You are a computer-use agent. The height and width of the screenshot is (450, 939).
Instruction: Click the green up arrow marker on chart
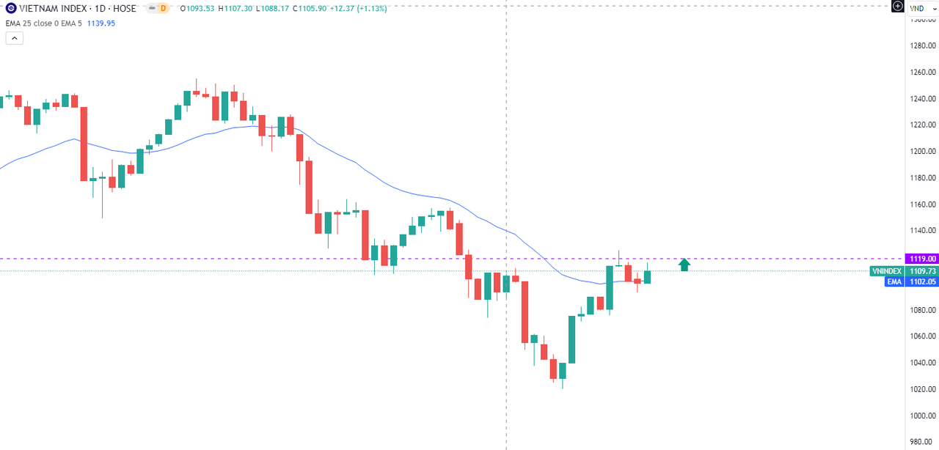684,265
